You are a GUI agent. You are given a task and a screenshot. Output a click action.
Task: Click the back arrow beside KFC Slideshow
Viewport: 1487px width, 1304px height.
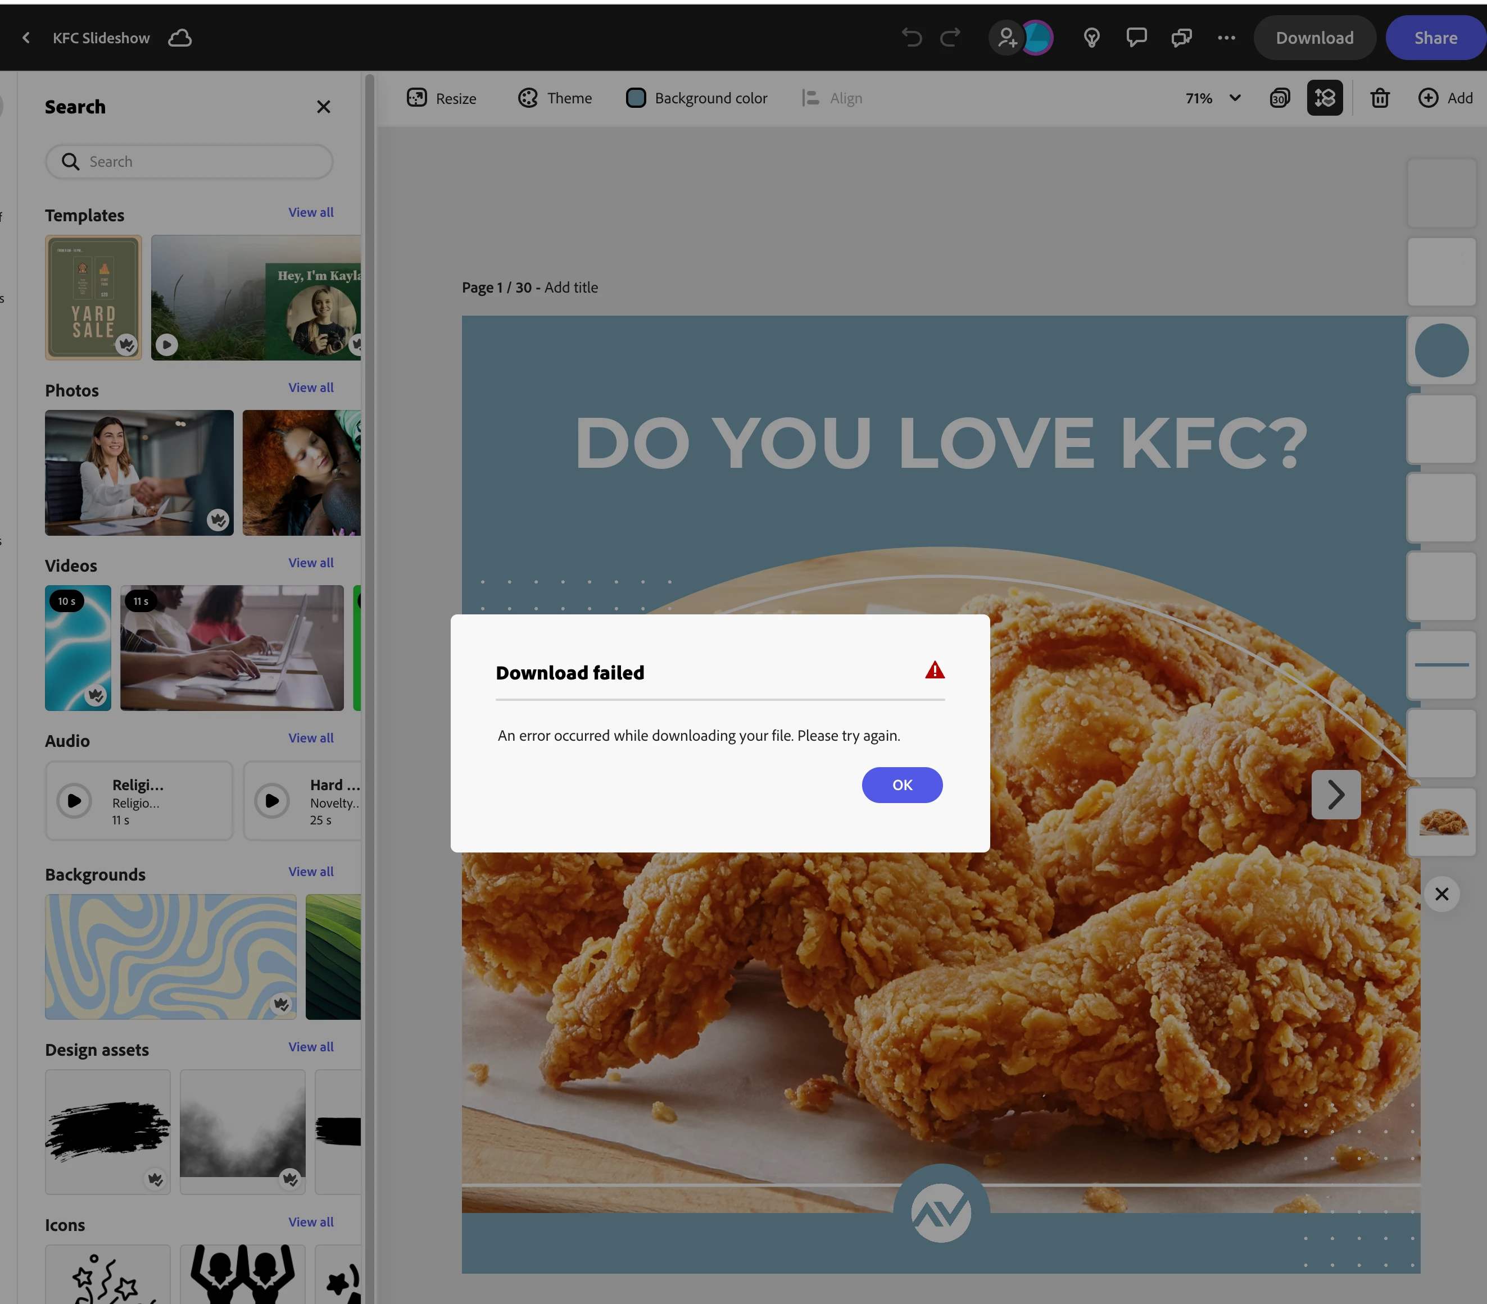pos(26,38)
